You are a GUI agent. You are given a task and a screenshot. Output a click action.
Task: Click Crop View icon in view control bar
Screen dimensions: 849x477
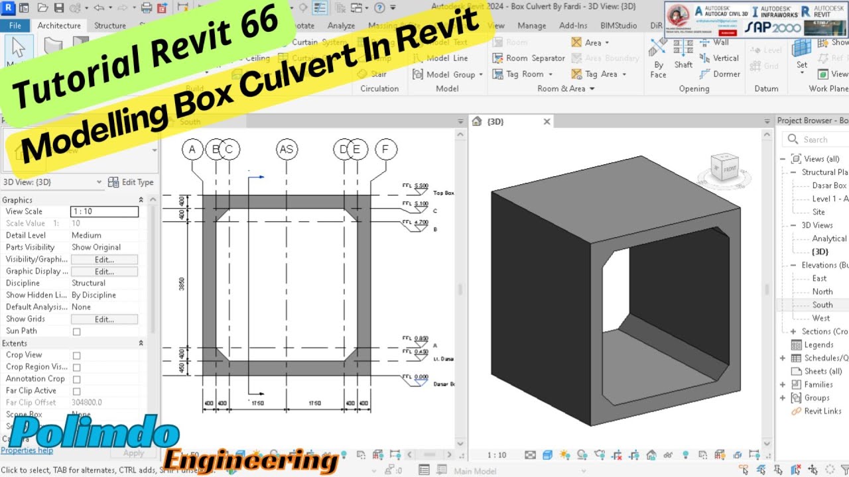[618, 455]
